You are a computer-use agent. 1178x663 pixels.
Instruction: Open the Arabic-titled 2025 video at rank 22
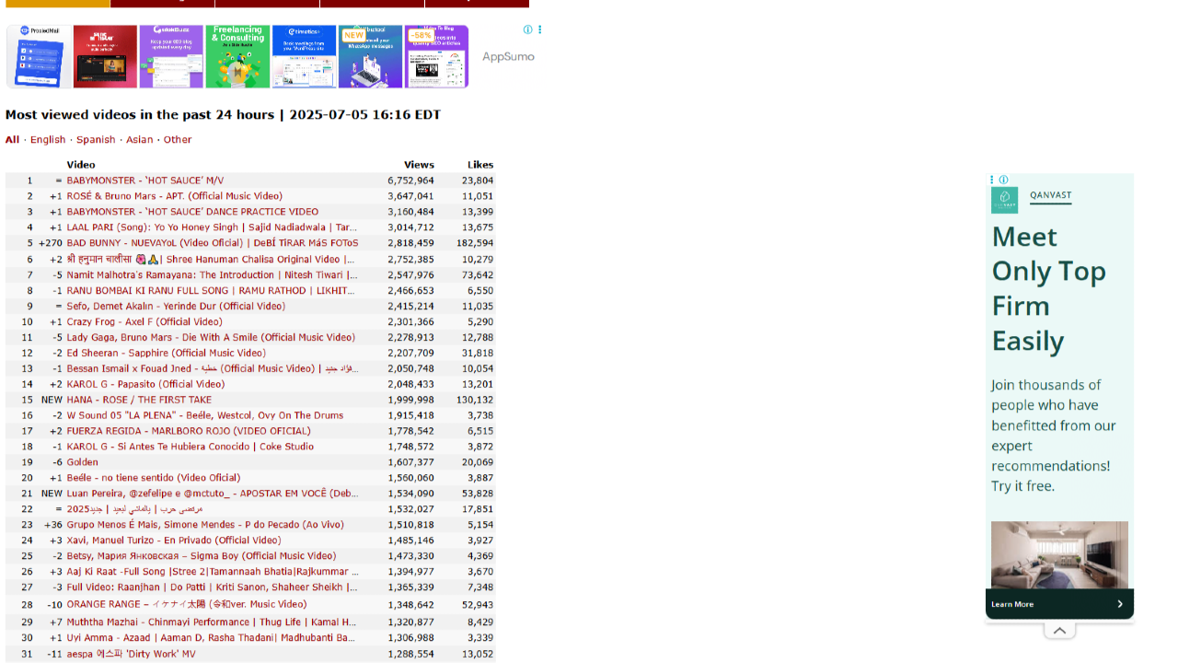tap(135, 509)
